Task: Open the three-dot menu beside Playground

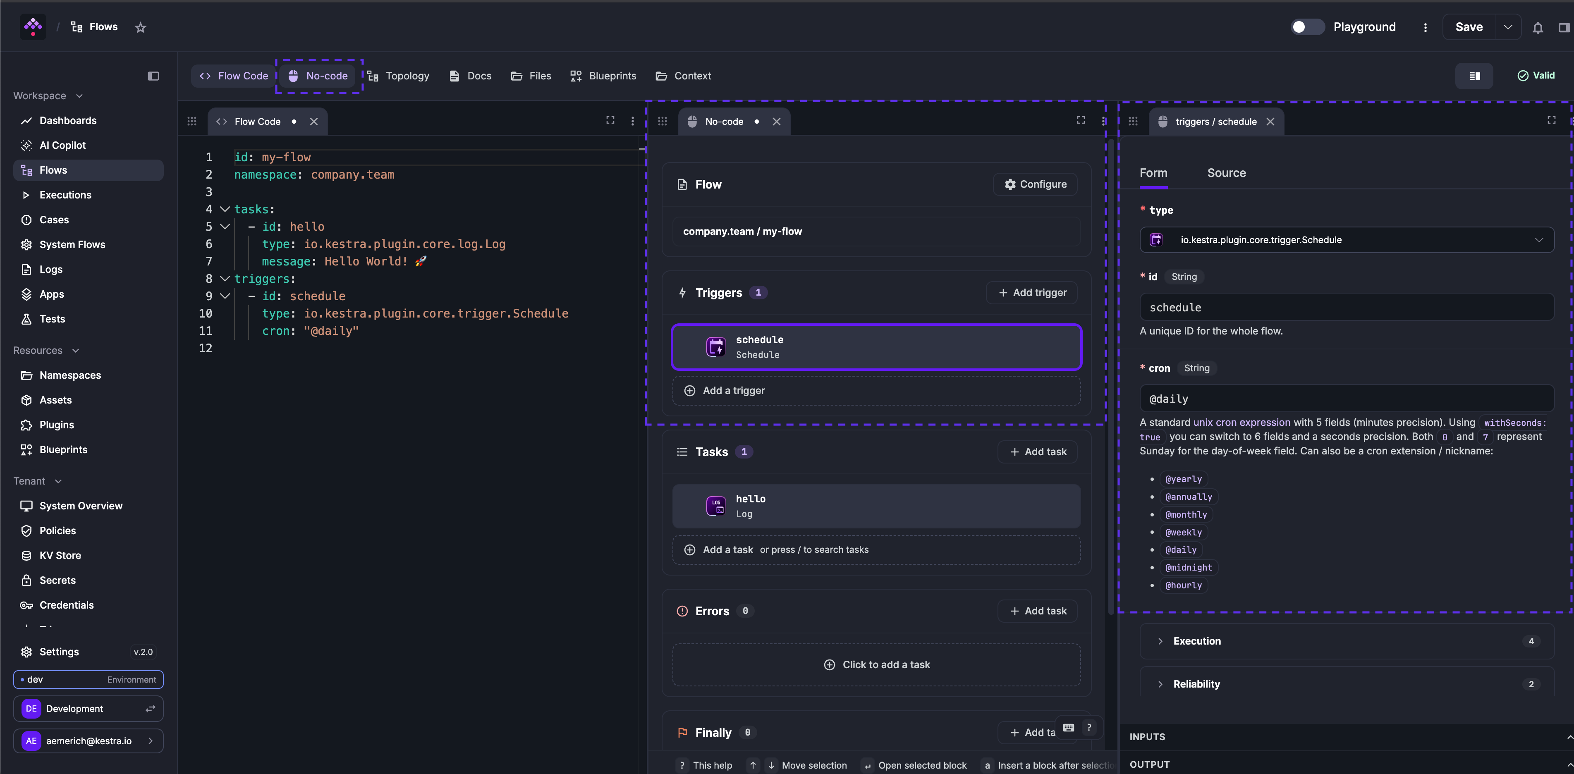Action: point(1425,27)
